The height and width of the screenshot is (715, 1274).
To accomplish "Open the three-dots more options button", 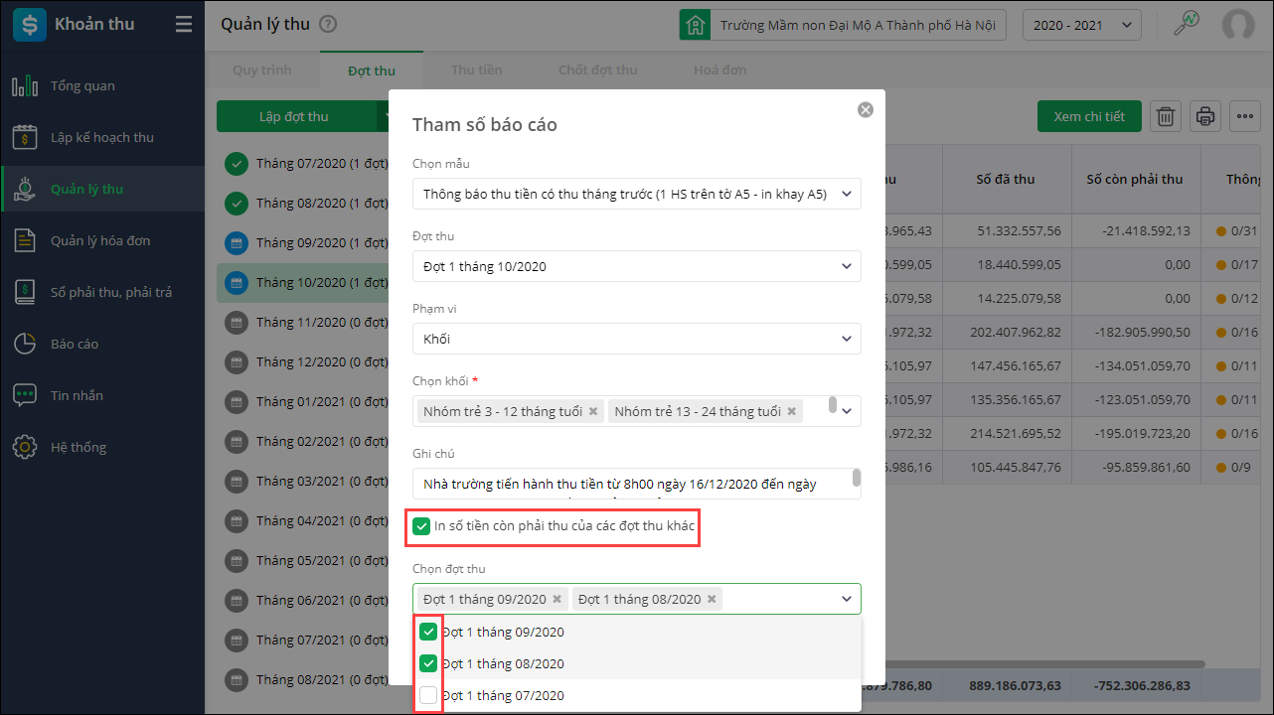I will click(x=1244, y=116).
